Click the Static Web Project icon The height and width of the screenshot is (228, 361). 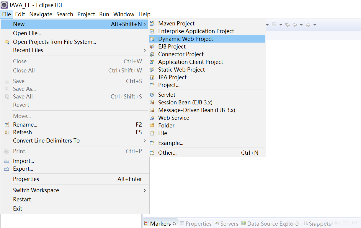click(x=152, y=69)
